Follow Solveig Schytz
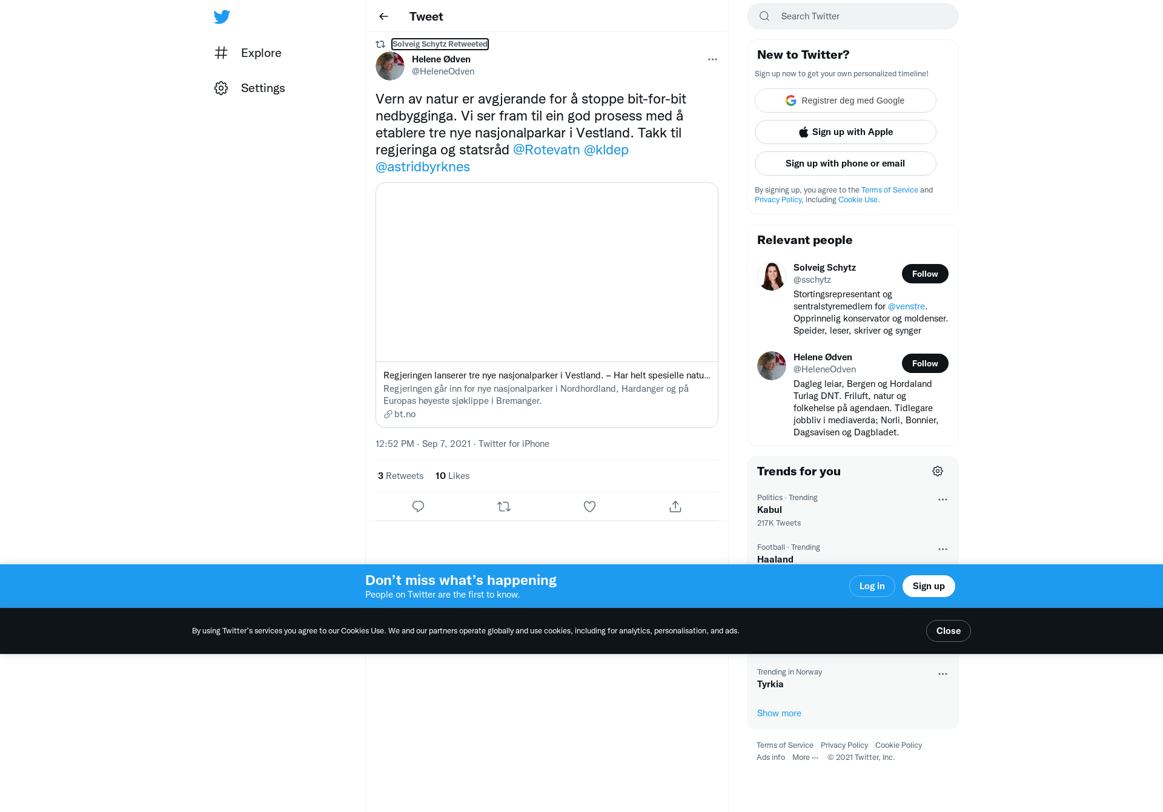 [925, 274]
